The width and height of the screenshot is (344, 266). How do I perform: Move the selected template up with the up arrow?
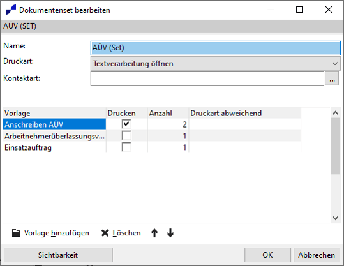click(154, 233)
